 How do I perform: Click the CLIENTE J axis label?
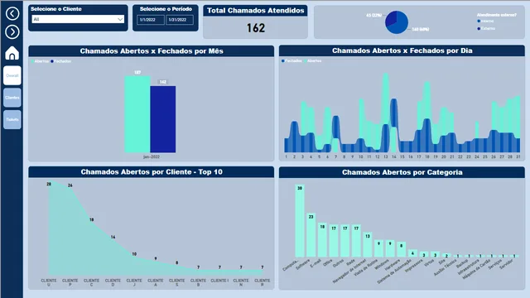(x=134, y=283)
